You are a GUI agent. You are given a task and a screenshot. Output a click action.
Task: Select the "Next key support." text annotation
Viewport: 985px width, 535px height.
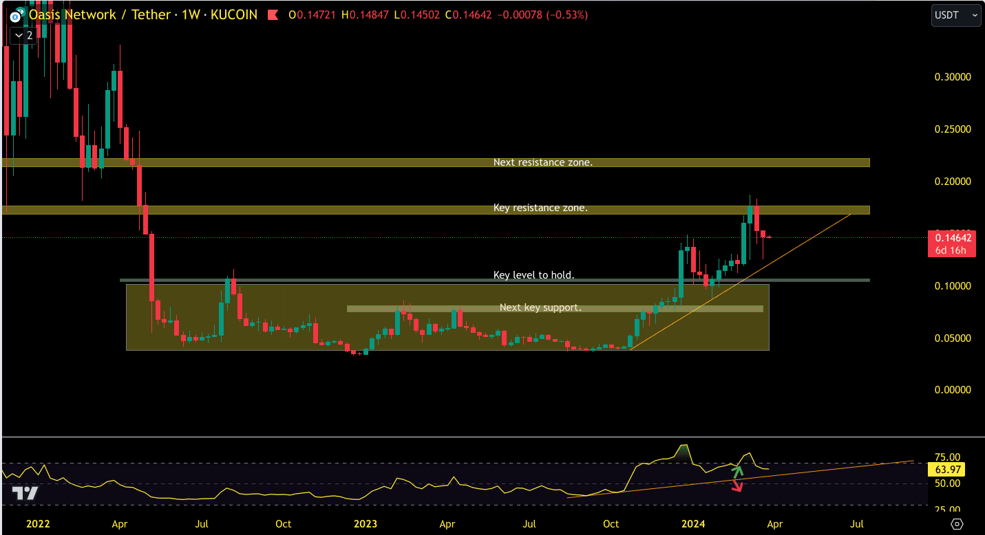540,307
